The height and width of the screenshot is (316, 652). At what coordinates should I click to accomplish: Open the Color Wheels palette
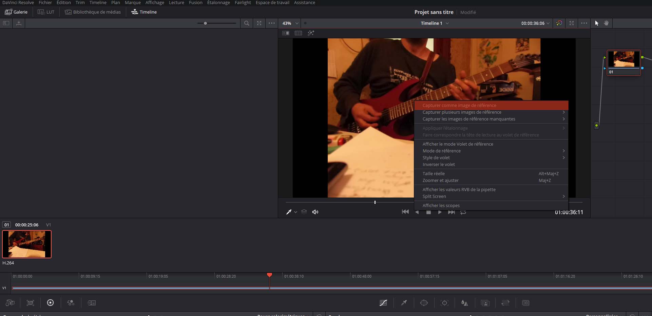click(x=50, y=303)
